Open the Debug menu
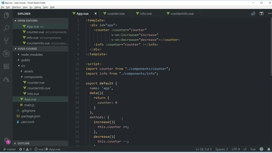Screen dimensions: 272x153 click(x=38, y=7)
